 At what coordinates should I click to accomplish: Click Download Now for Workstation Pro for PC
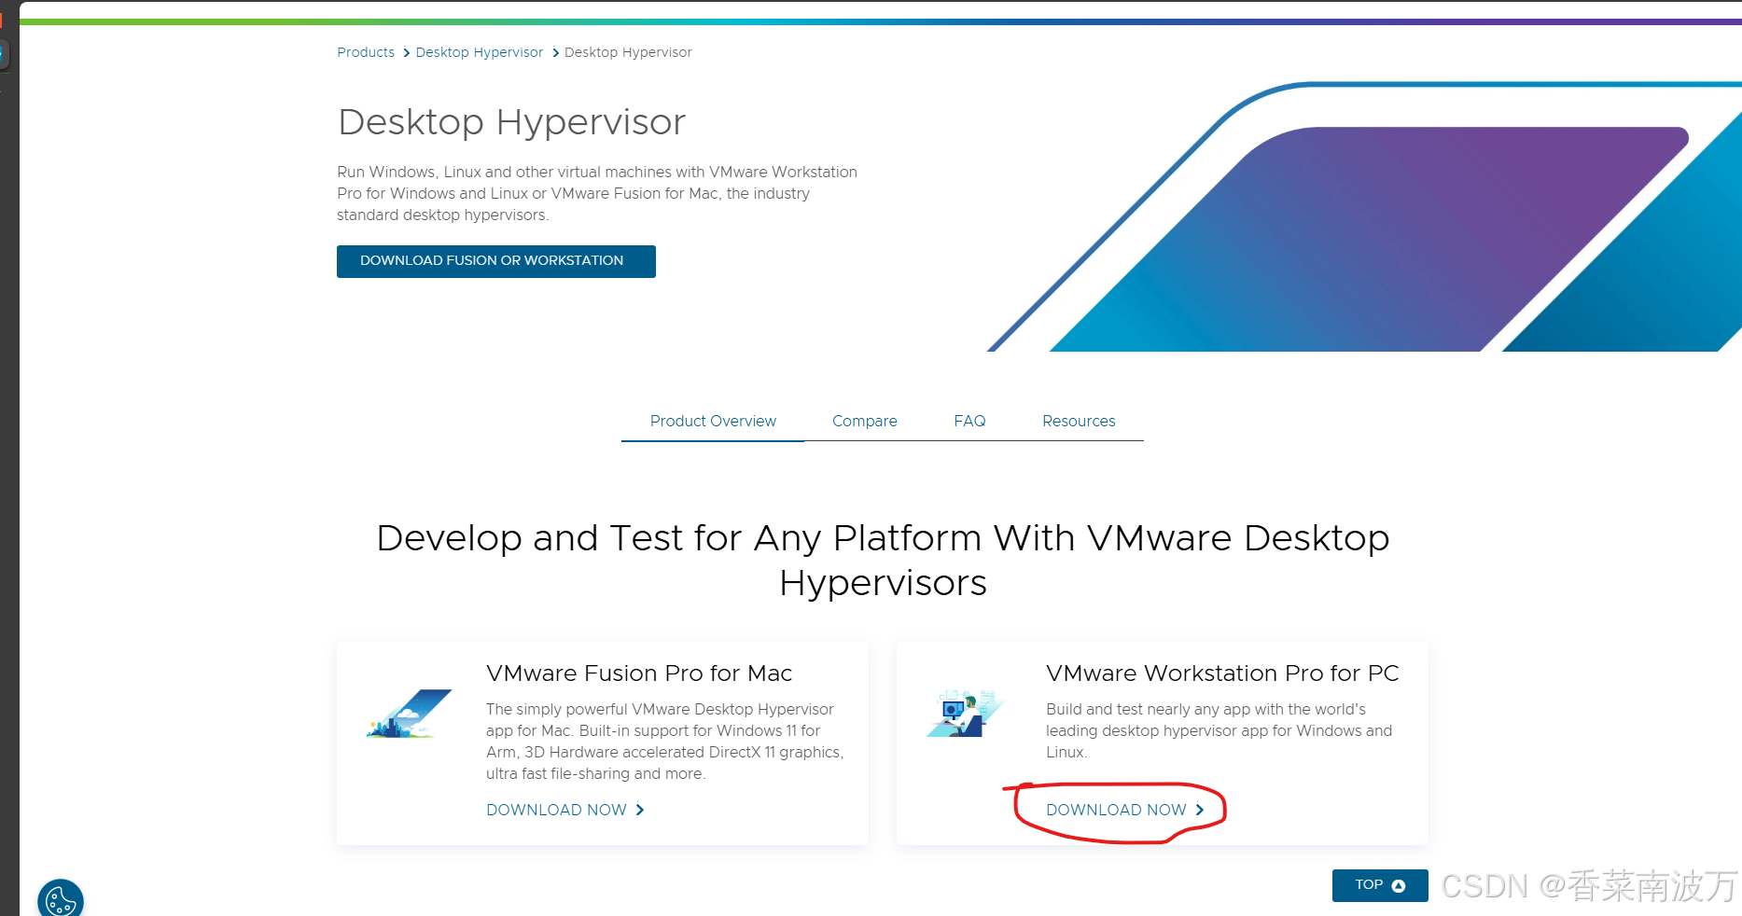click(x=1125, y=810)
